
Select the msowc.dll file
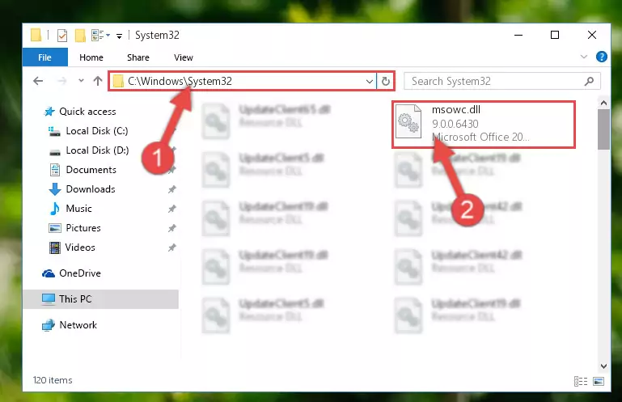[484, 125]
